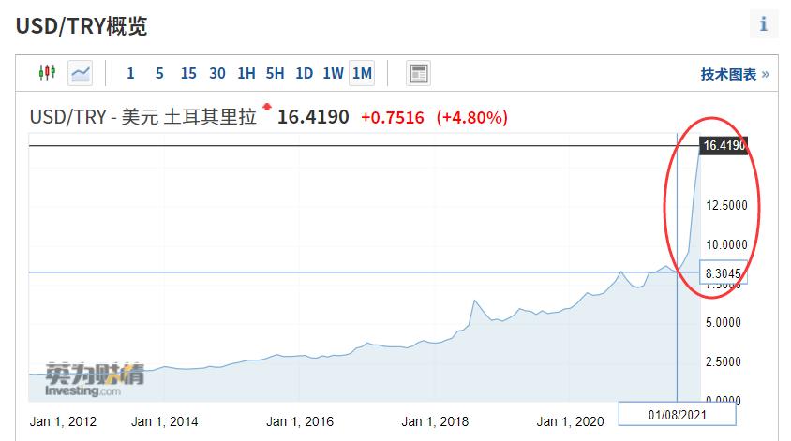This screenshot has width=791, height=441.
Task: Choose the 1H interval
Action: click(246, 73)
